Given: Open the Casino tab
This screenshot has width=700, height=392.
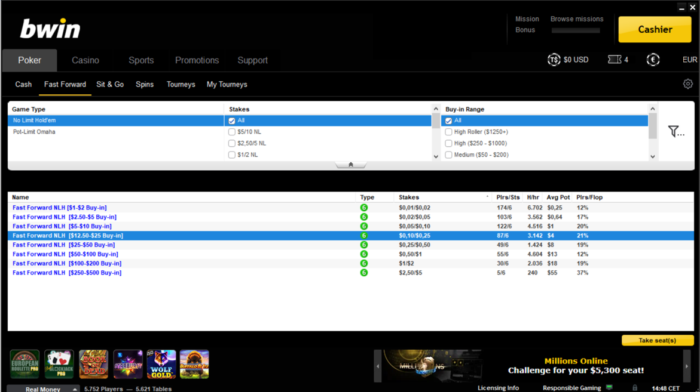Looking at the screenshot, I should tap(85, 60).
